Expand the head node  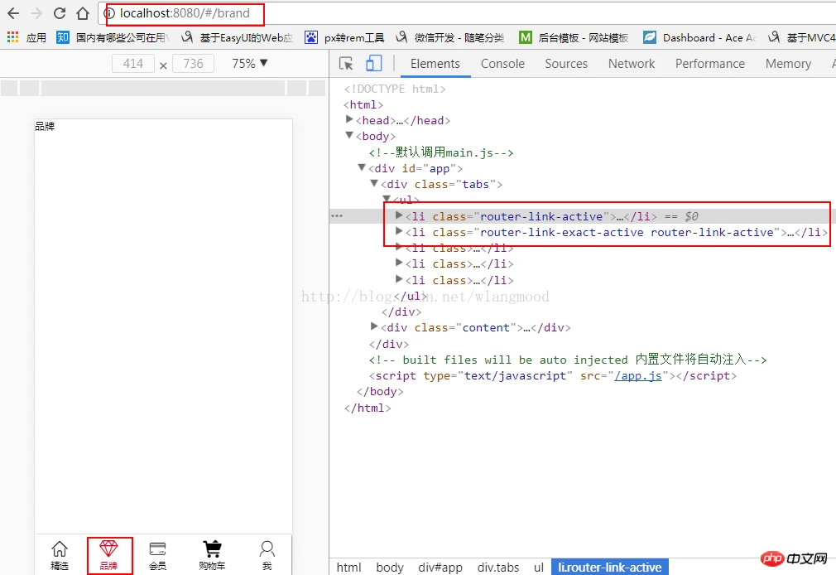tap(349, 119)
